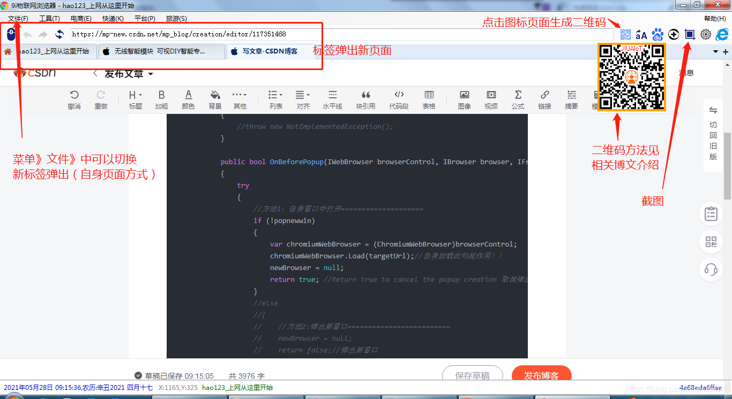Screen dimensions: 732x399
Task: Click the URL address bar
Action: tap(342, 34)
